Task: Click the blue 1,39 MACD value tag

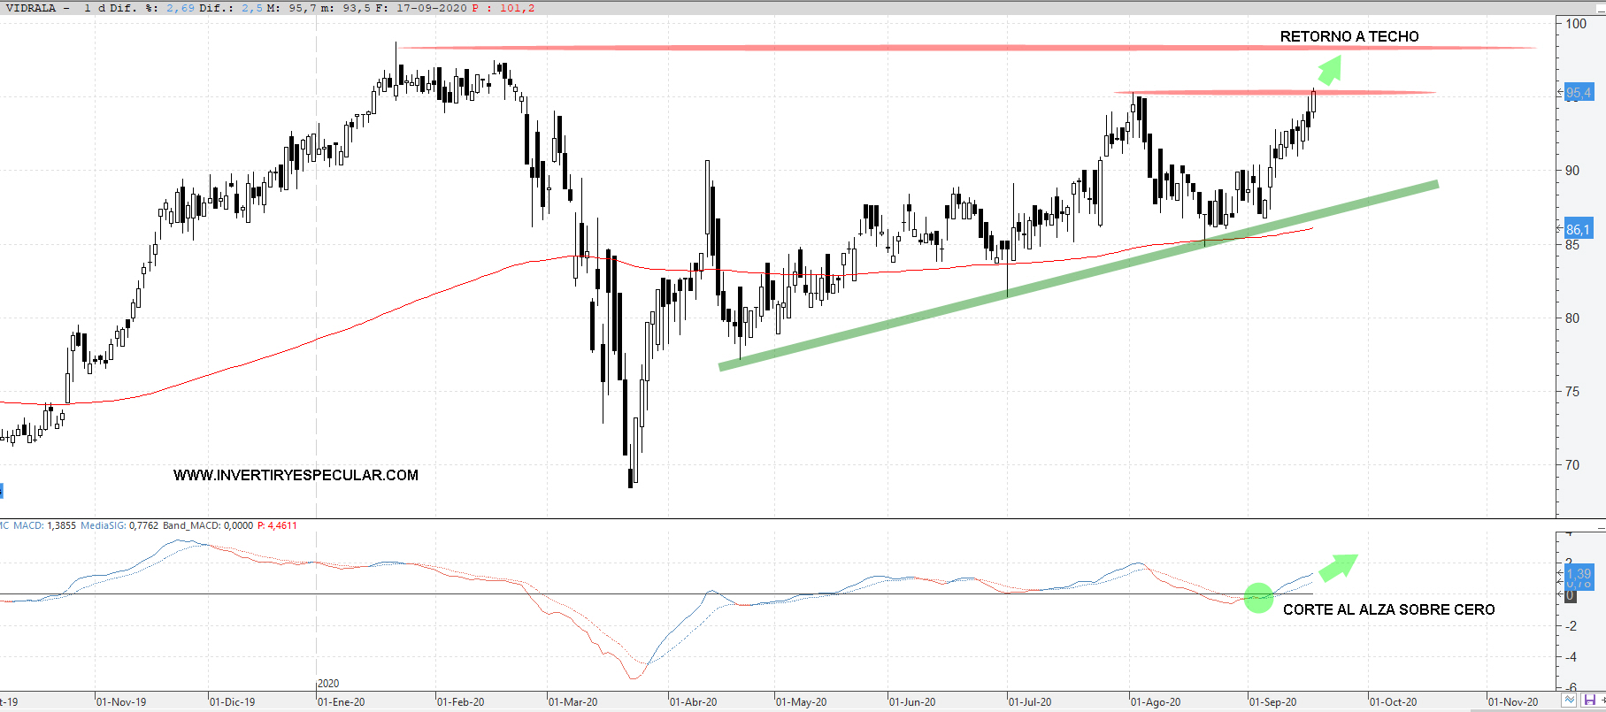Action: pos(1578,574)
